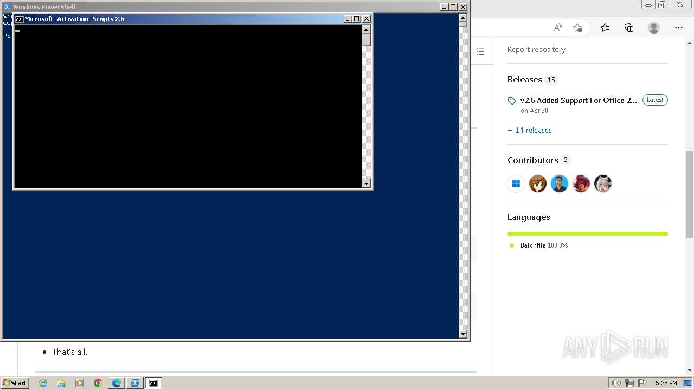This screenshot has height=390, width=694.
Task: Open Edge Settings and more menu
Action: (x=679, y=28)
